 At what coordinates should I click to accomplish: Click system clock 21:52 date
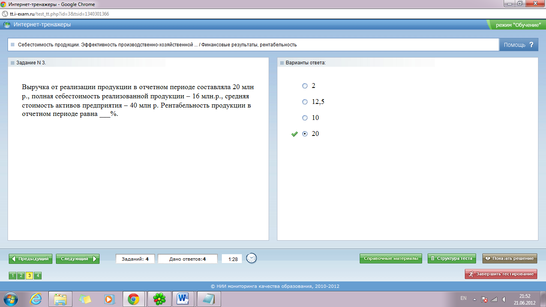click(x=524, y=299)
